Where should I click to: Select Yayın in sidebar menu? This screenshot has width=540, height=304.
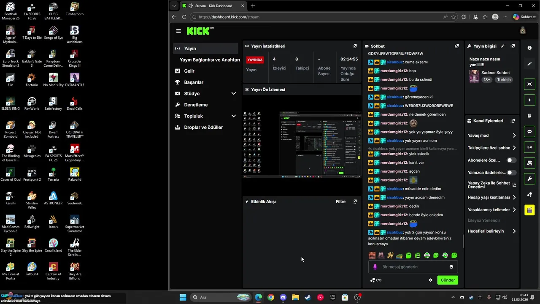[x=205, y=49]
